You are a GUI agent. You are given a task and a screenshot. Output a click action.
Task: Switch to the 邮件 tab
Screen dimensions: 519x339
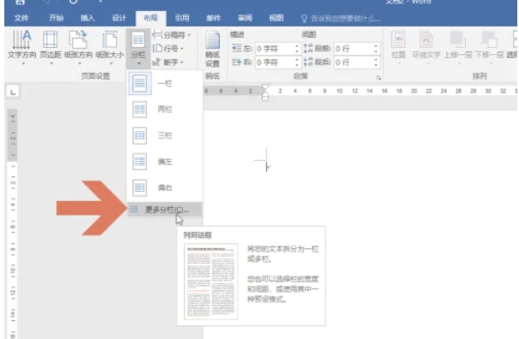tap(213, 18)
